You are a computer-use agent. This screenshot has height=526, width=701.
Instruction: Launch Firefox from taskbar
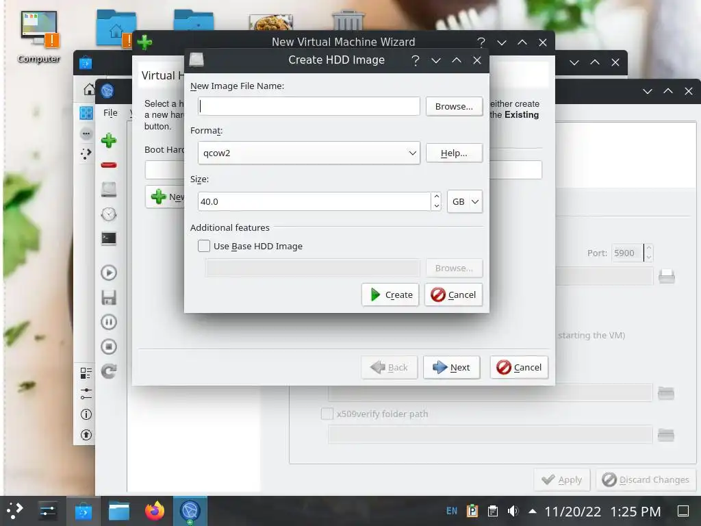155,511
